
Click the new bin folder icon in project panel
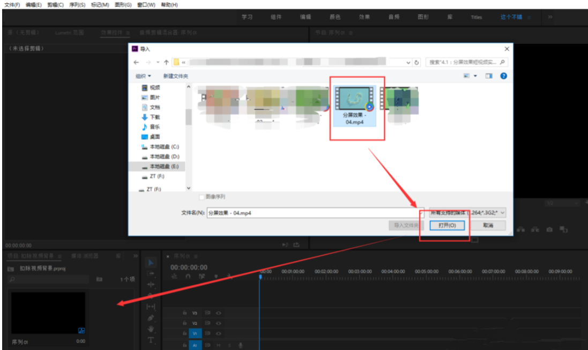(99, 279)
